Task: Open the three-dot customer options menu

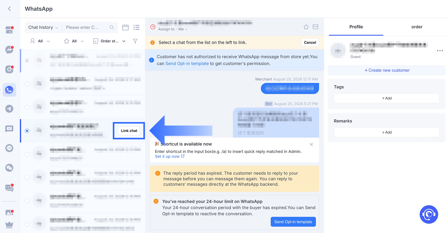Action: click(440, 51)
